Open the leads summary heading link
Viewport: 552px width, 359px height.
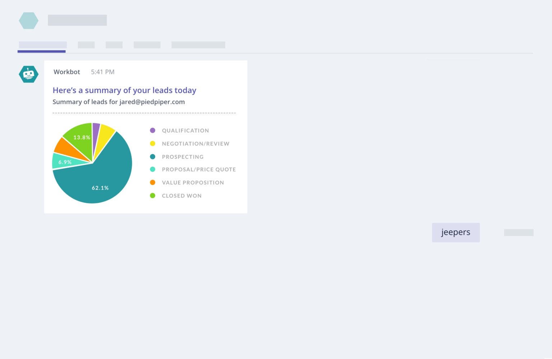124,90
